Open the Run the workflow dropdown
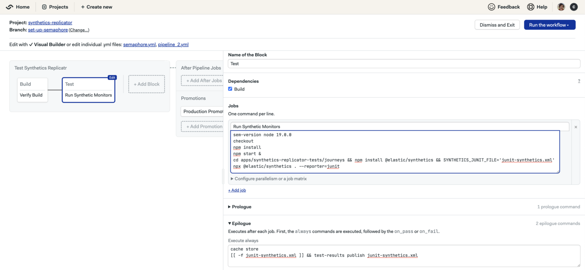Screen dimensions: 585x270 point(550,25)
